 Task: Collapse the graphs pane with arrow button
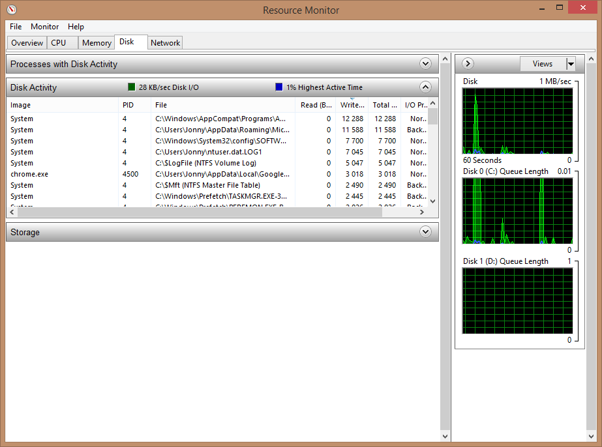click(x=468, y=63)
